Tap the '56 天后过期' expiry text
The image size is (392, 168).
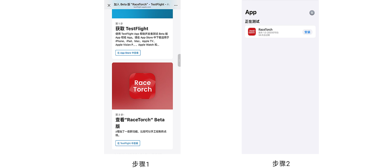tap(264, 35)
